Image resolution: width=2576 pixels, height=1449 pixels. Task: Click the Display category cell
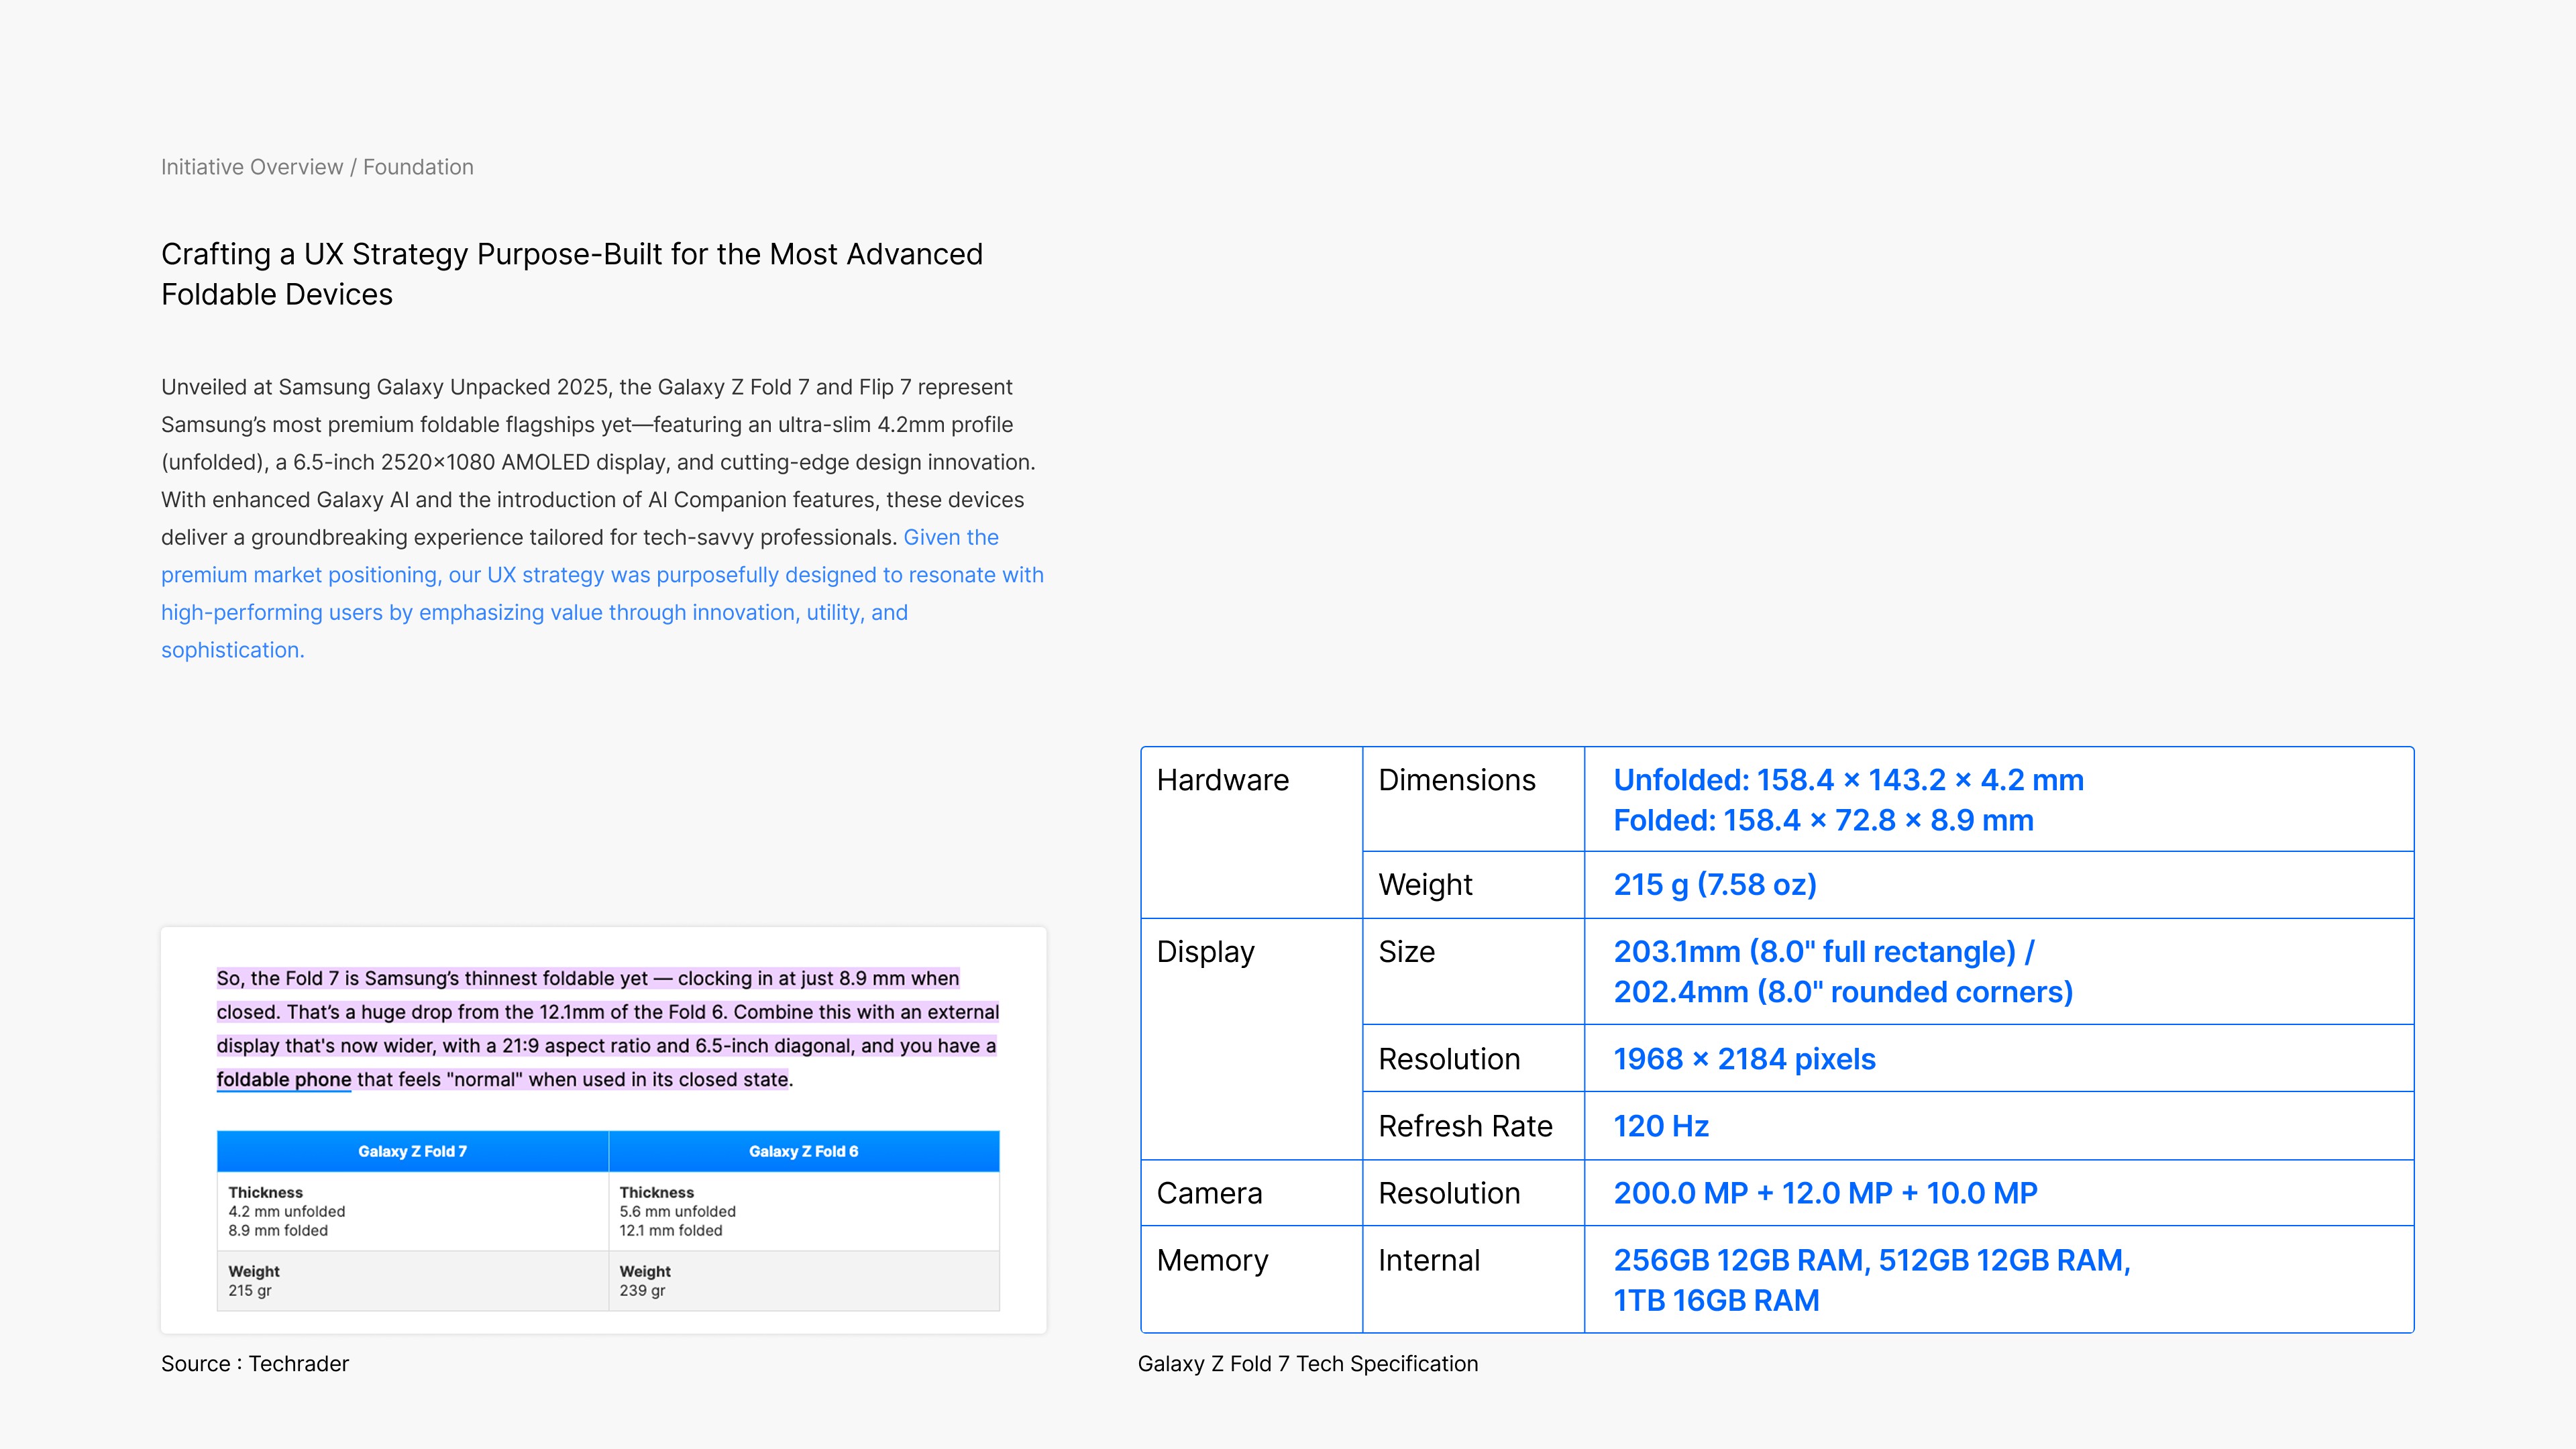1205,952
